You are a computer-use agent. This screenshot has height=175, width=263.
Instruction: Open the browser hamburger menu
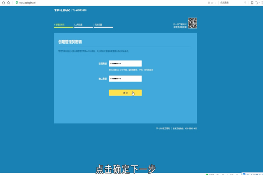[x=262, y=3]
